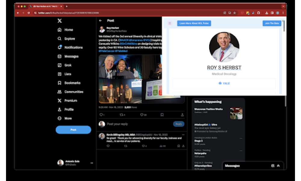Share the tweet with share icon
The width and height of the screenshot is (301, 181).
[x=182, y=115]
